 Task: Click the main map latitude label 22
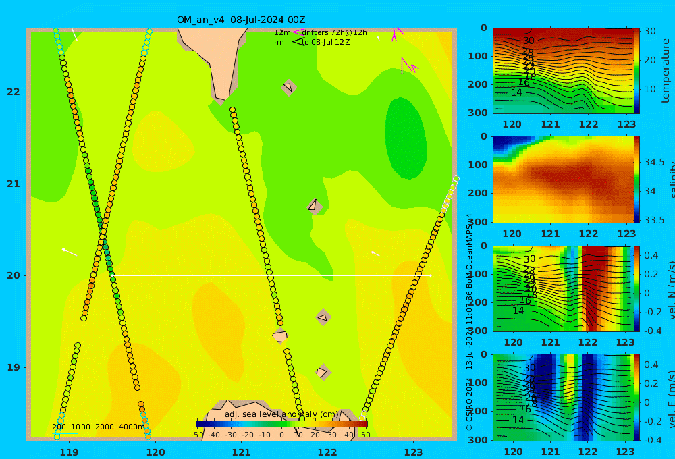pyautogui.click(x=13, y=92)
